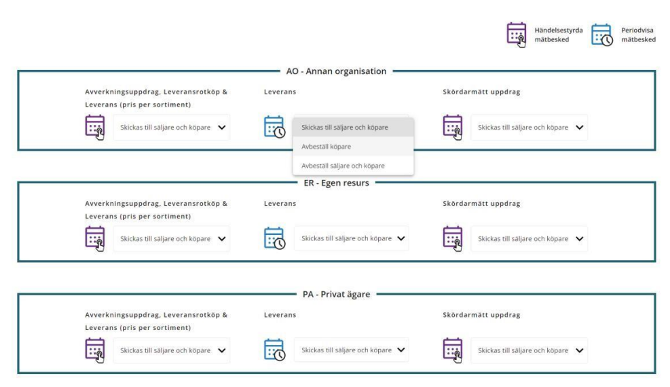
Task: Click the Händelsestyrda mätbesked legend icon
Action: tap(517, 35)
